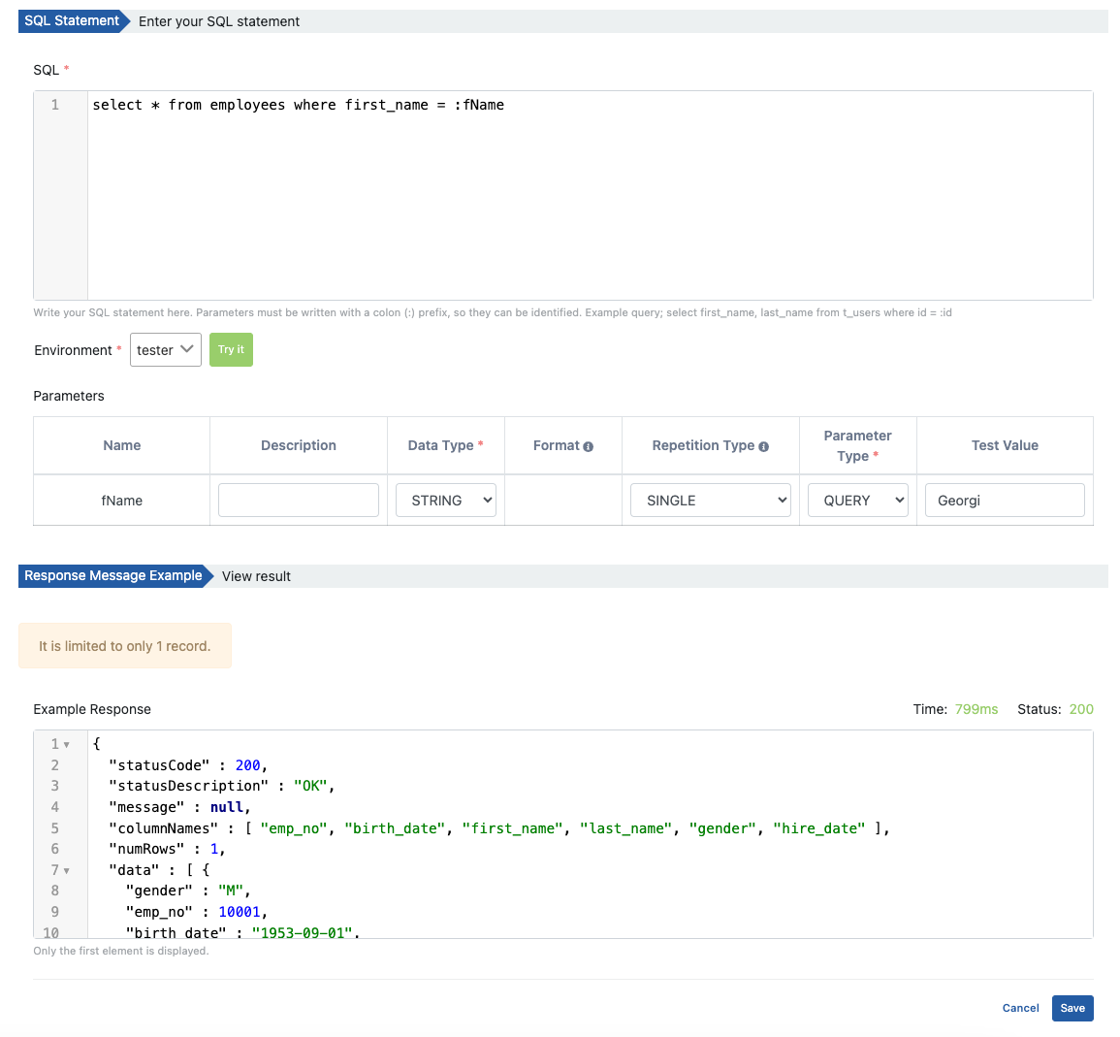Open the Environment dropdown showing tester

click(165, 349)
